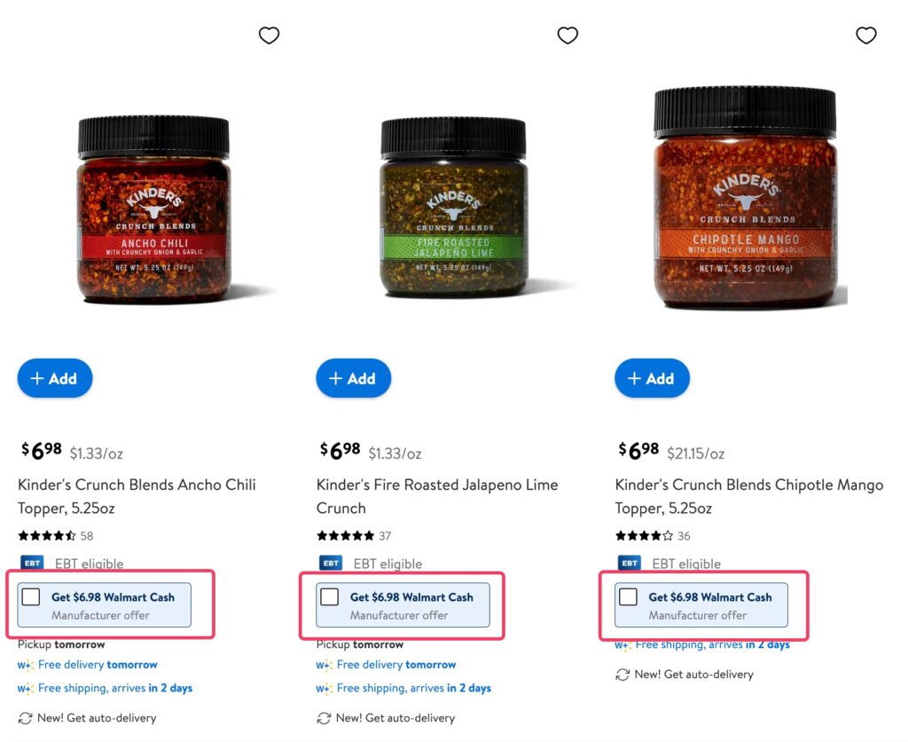Image resolution: width=908 pixels, height=742 pixels.
Task: Click heart icon on Jalapeno Lime Crunch
Action: click(x=567, y=36)
